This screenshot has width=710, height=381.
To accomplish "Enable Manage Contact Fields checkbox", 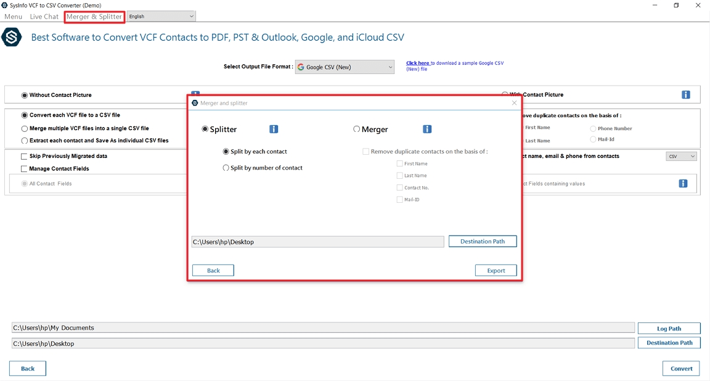I will click(x=24, y=168).
